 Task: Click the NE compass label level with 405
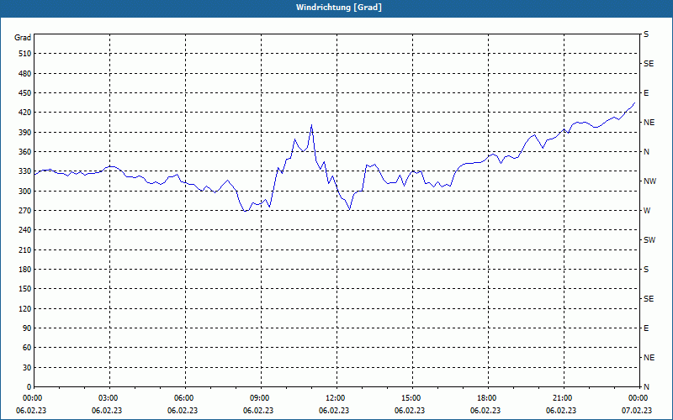point(649,123)
